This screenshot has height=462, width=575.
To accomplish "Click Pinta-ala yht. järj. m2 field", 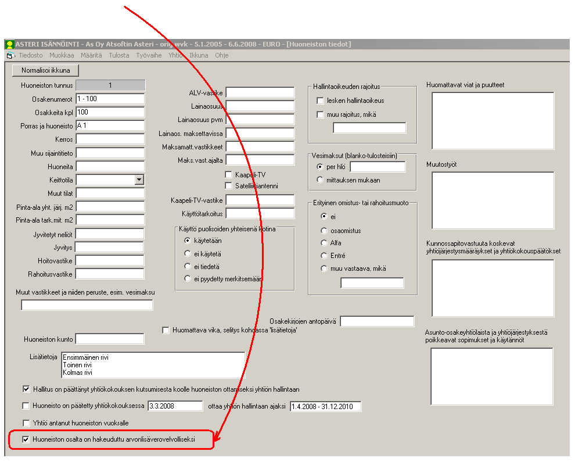I will [x=110, y=207].
